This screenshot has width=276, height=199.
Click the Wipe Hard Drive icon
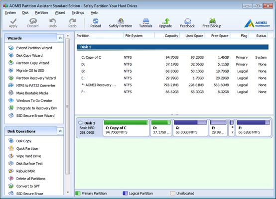(11, 156)
